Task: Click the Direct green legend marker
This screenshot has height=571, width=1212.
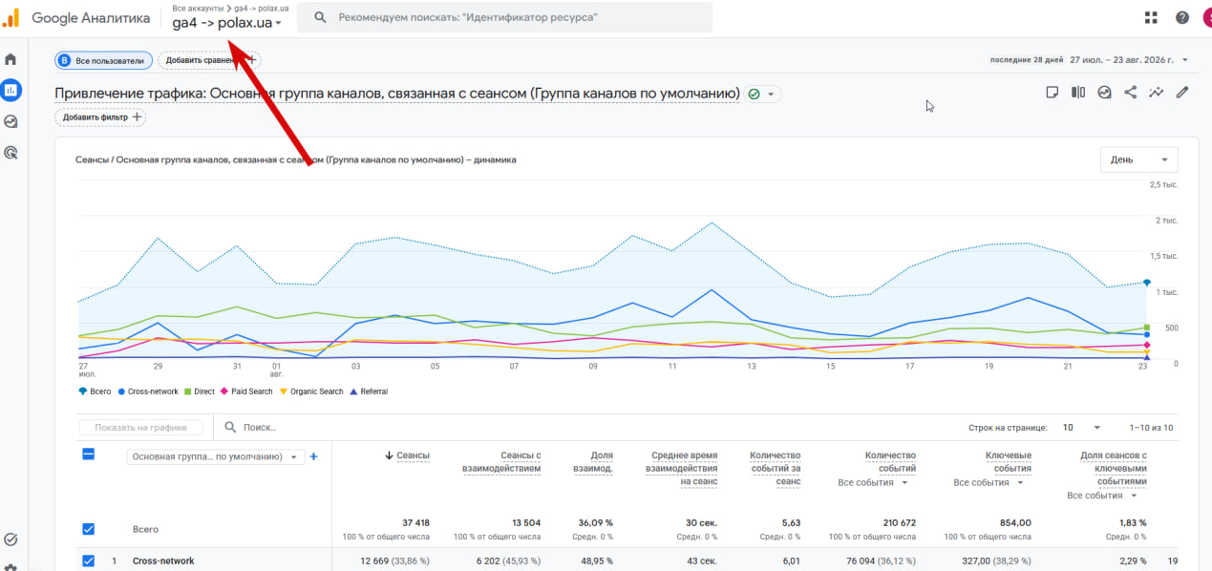Action: (188, 391)
